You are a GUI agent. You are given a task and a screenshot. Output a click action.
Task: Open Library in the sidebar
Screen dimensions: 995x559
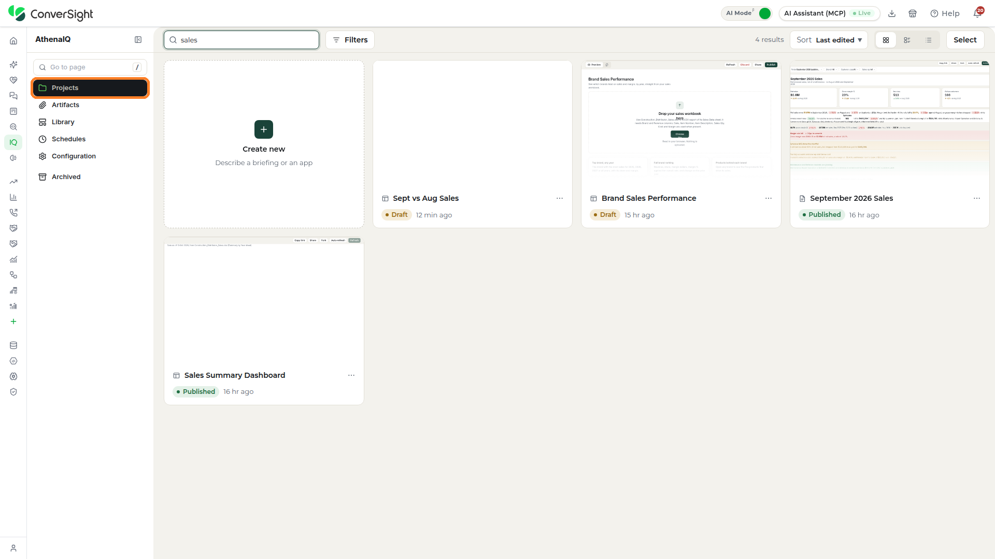pos(90,122)
